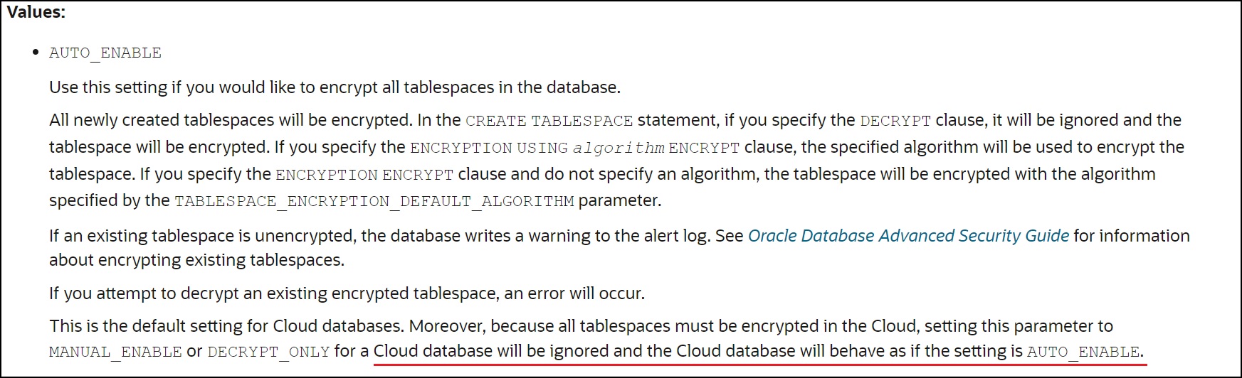1242x378 pixels.
Task: Click the bullet point before AUTO_ENABLE
Action: click(36, 52)
